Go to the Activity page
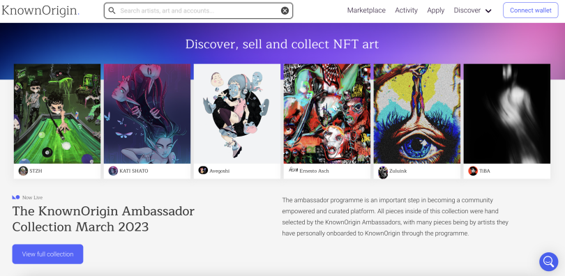 click(x=406, y=10)
